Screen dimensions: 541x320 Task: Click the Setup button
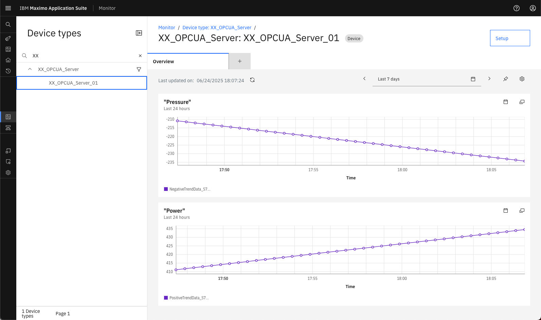click(510, 38)
